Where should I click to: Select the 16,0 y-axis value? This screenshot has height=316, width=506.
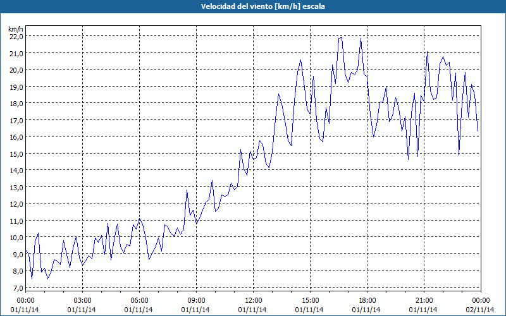(16, 137)
